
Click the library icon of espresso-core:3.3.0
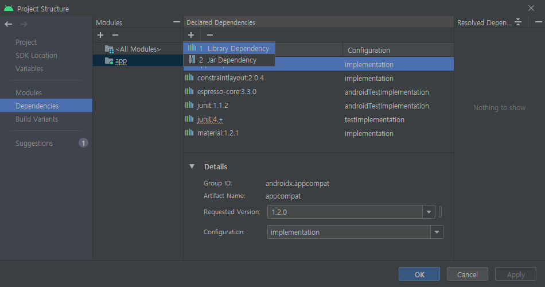(189, 91)
